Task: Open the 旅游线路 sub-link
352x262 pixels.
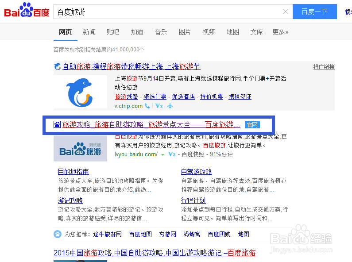Action: coord(126,96)
